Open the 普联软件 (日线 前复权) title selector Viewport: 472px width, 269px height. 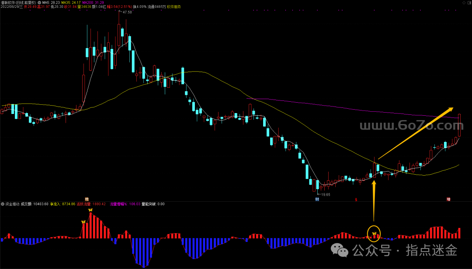18,3
